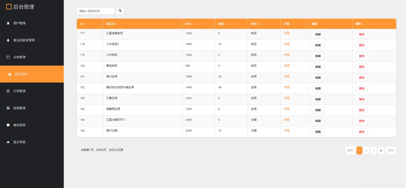Sort by 价格 column caret
The height and width of the screenshot is (188, 406).
pyautogui.click(x=192, y=24)
